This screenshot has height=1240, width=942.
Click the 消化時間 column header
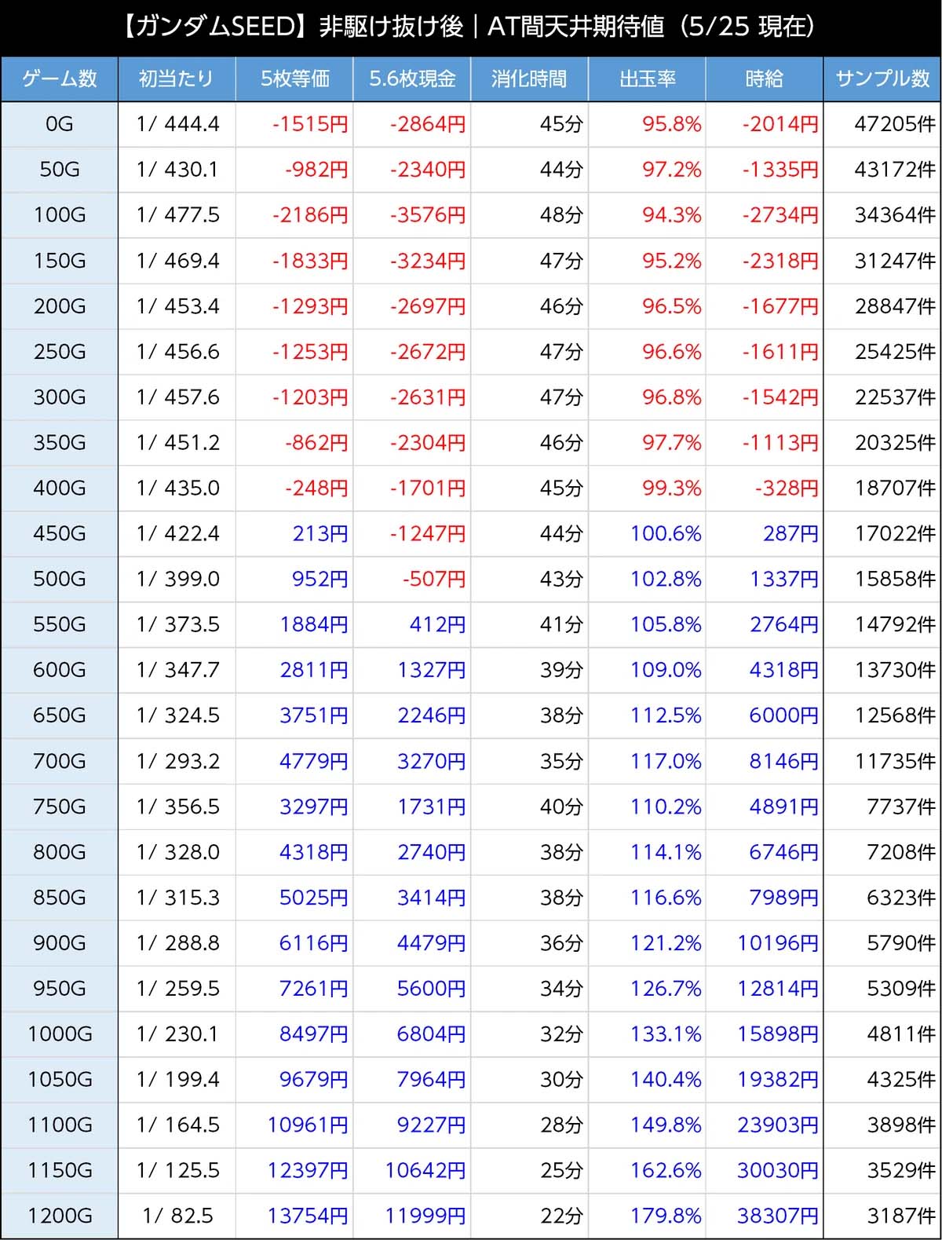529,79
